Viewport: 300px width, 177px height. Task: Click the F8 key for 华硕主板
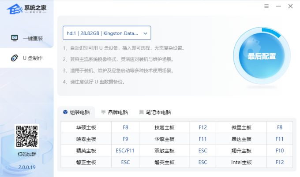pos(125,127)
